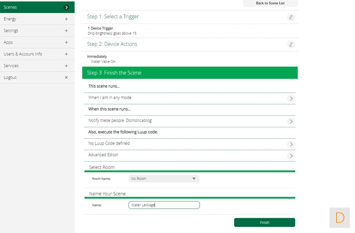Image resolution: width=355 pixels, height=233 pixels.
Task: Click the X icon next to Logout
Action: [66, 77]
